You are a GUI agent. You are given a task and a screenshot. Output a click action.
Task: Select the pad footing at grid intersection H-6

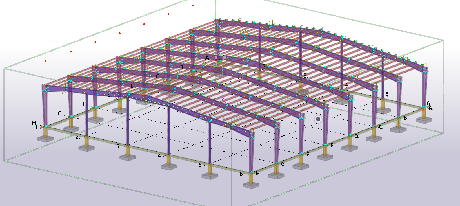[251, 185]
